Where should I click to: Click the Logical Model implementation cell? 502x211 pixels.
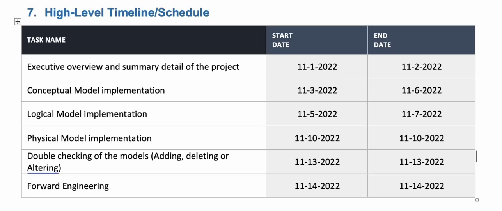point(144,114)
